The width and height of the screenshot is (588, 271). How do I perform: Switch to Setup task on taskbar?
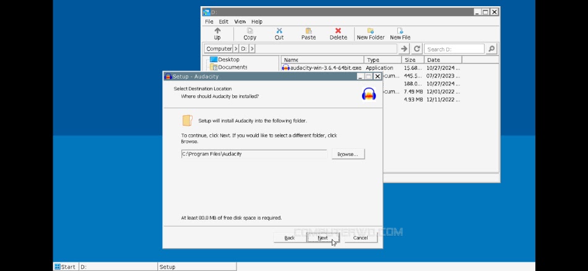[x=197, y=267]
